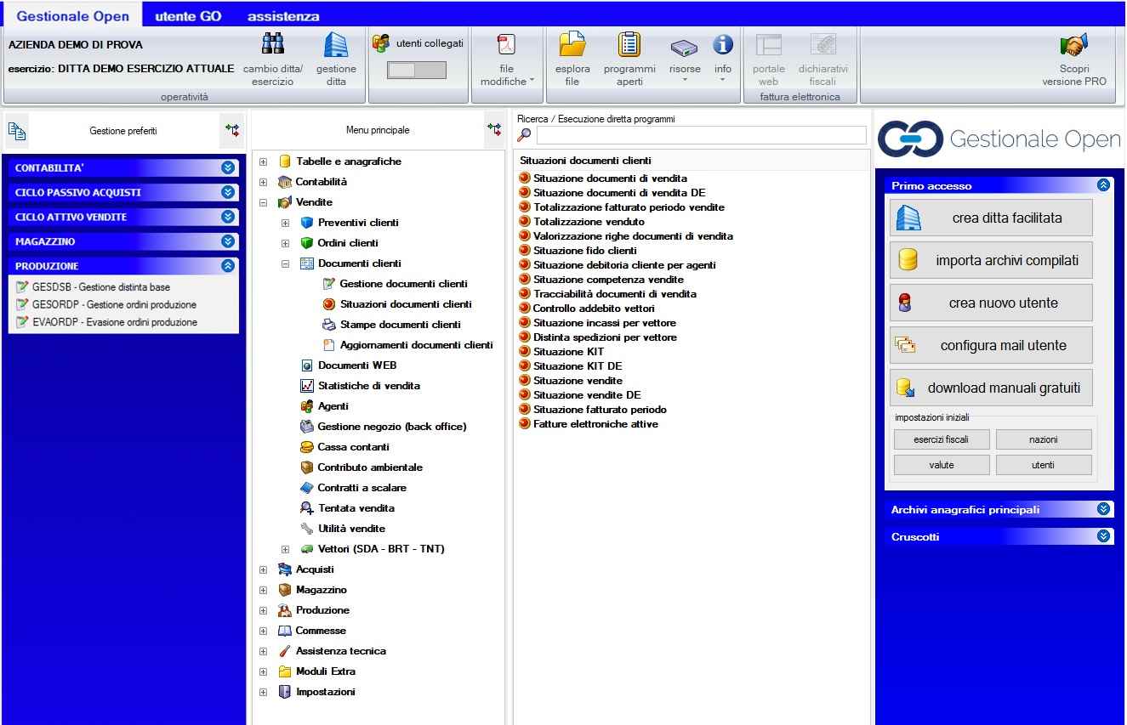
Task: Open programmi aperti clipboard icon
Action: coord(629,44)
